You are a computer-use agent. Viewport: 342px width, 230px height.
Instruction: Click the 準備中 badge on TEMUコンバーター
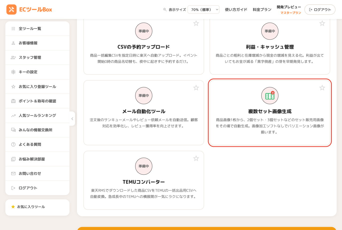144,166
